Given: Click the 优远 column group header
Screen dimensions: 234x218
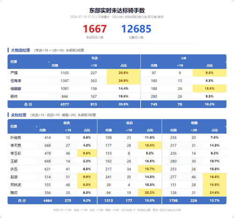Looking at the screenshot, I should tap(129, 123).
